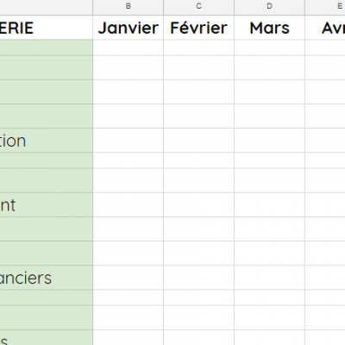Click the Mars header cell

[x=269, y=28]
